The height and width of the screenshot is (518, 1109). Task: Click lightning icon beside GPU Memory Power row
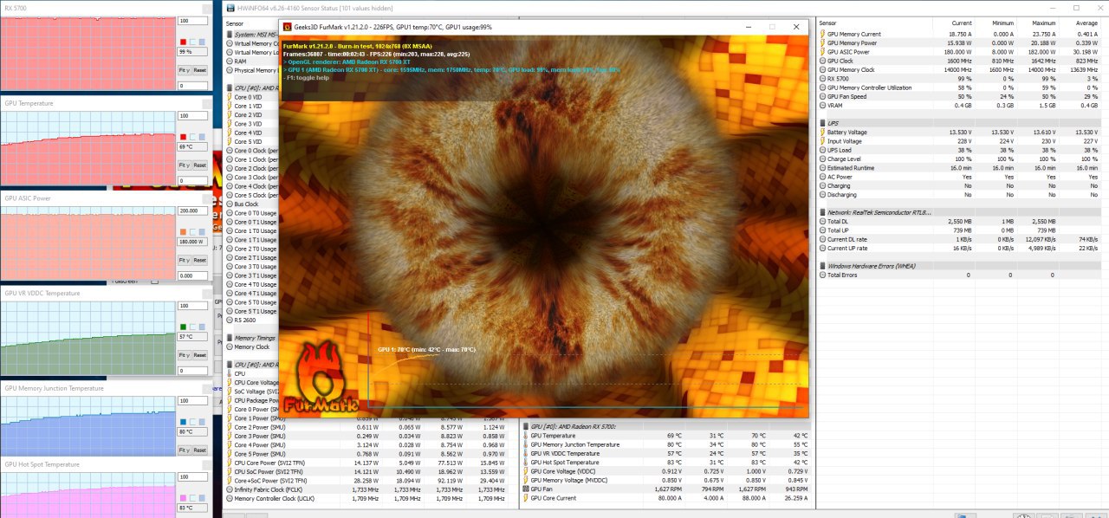click(x=822, y=42)
